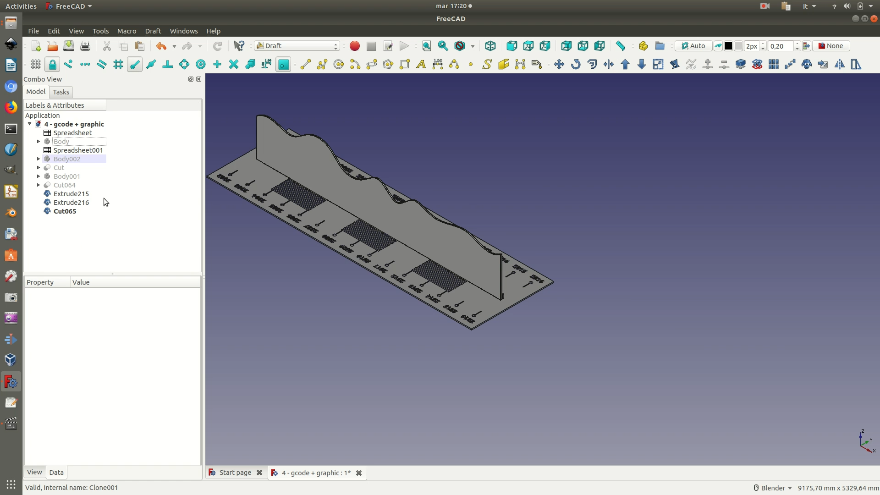
Task: Open a file with folder icon
Action: pyautogui.click(x=52, y=46)
